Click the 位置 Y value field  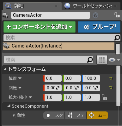[x=72, y=78]
